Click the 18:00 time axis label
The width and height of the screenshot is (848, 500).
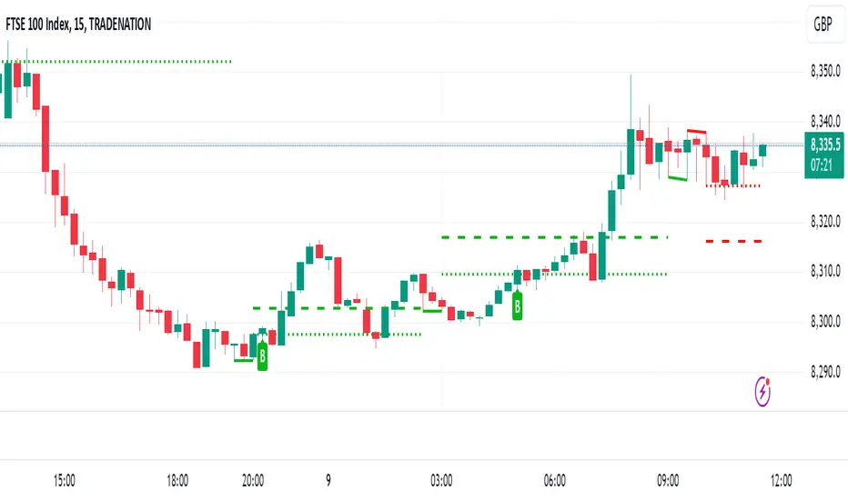pyautogui.click(x=177, y=477)
